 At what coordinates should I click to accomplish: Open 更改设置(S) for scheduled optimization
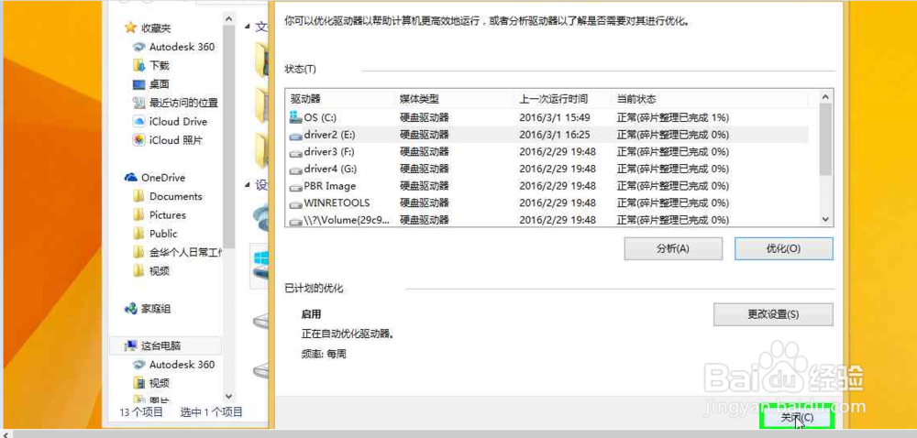point(773,314)
